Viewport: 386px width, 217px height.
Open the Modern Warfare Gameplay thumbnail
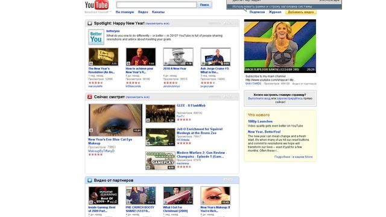160,160
